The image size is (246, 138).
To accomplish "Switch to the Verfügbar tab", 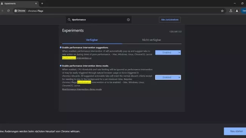I will (x=92, y=40).
